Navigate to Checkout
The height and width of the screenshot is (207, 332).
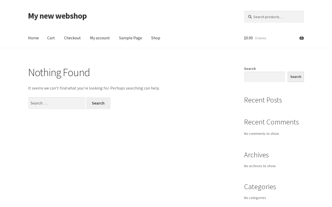click(72, 38)
